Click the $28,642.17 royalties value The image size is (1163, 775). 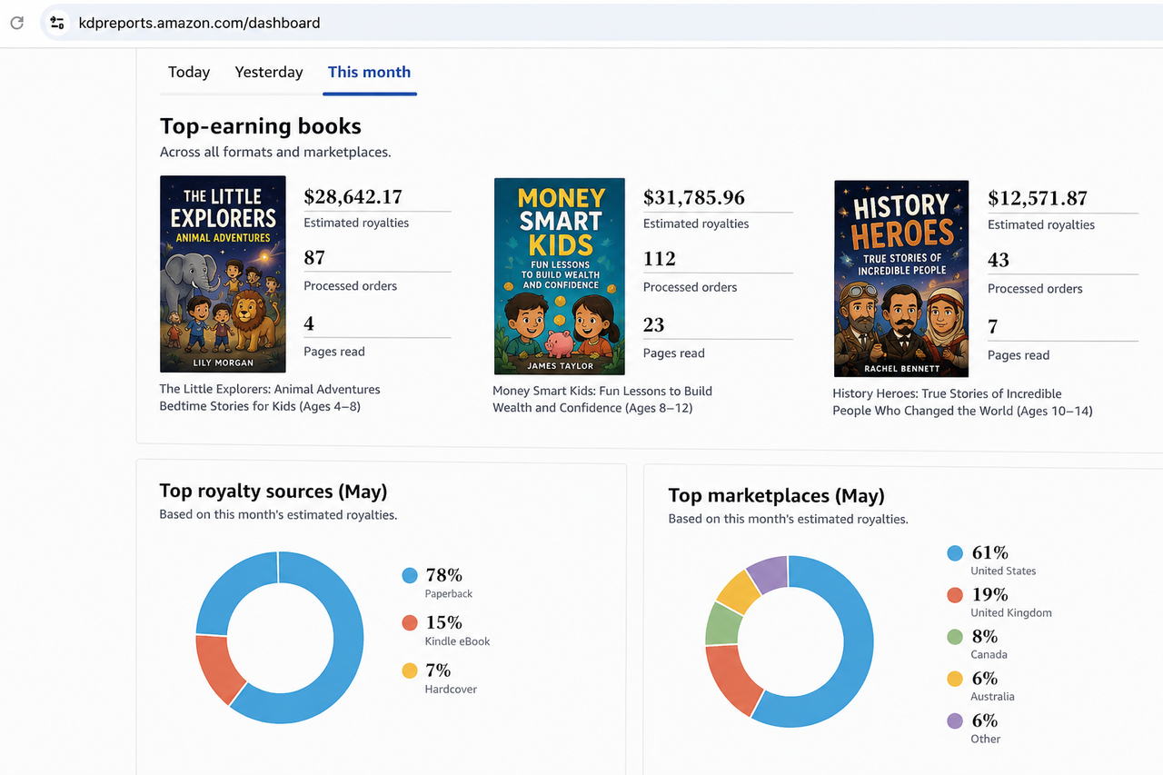coord(353,197)
